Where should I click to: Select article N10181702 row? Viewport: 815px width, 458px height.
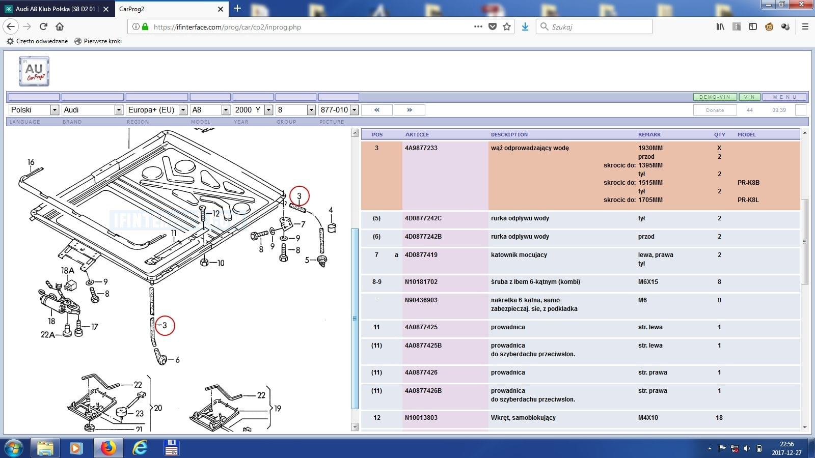580,283
